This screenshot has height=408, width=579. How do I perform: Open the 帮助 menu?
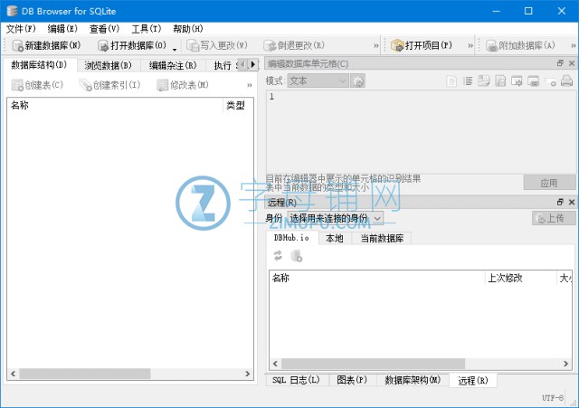188,29
